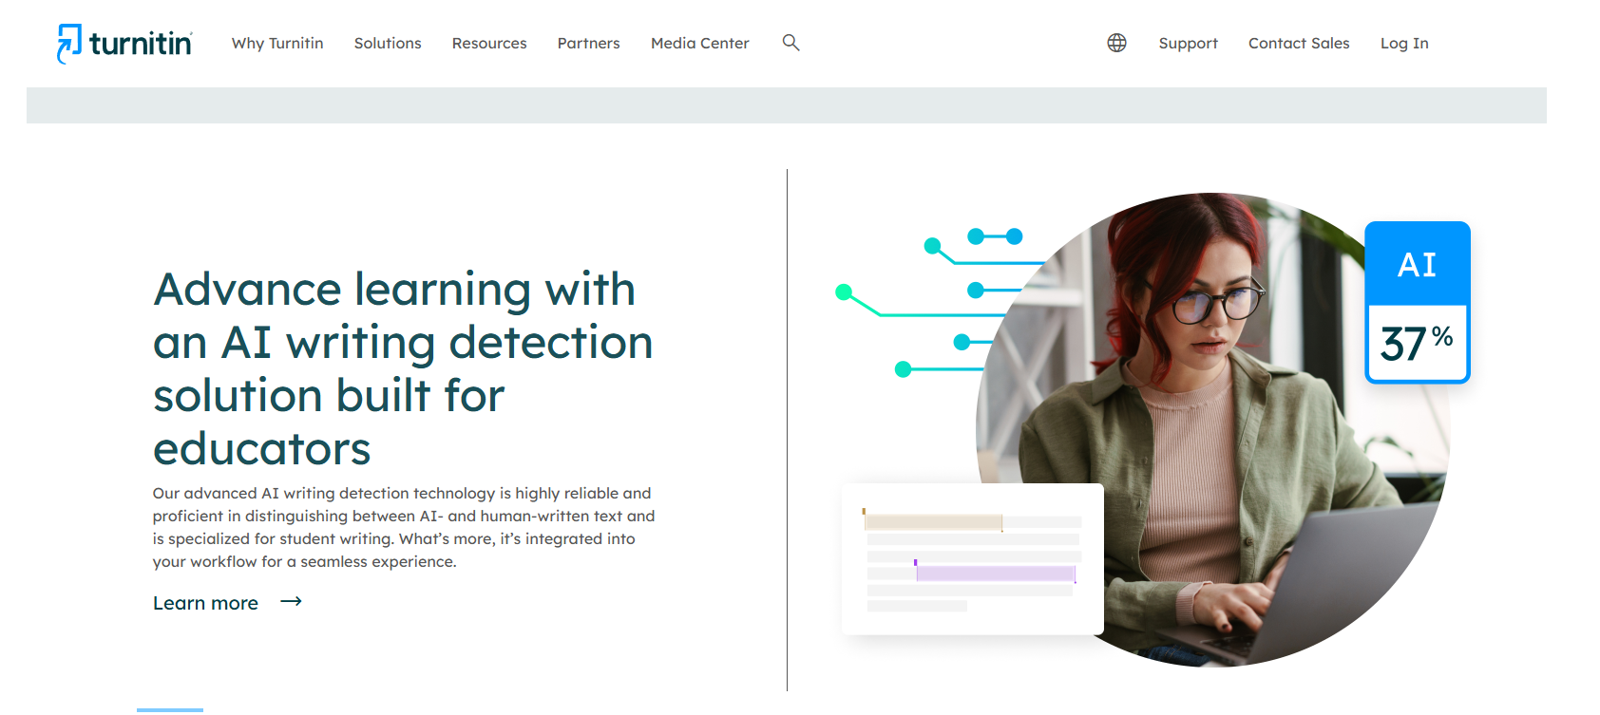1600x715 pixels.
Task: Click Log In
Action: point(1404,44)
